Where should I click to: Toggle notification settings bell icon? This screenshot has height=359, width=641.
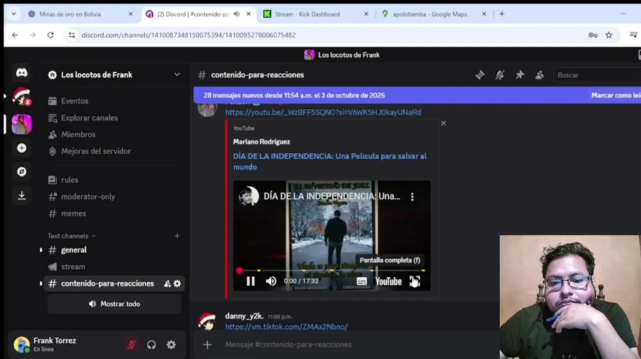pos(500,75)
